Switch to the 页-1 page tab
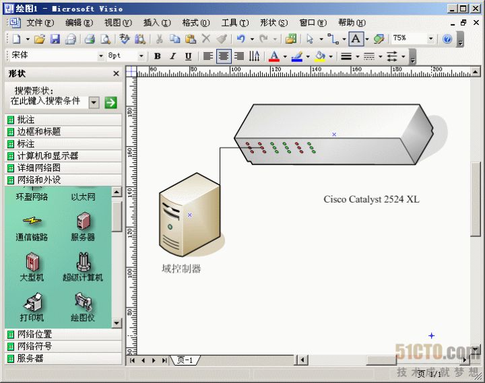 [185, 360]
